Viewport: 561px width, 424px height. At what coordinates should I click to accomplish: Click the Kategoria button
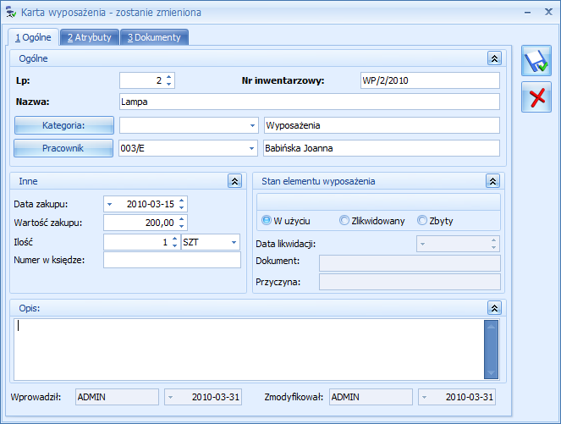click(63, 125)
